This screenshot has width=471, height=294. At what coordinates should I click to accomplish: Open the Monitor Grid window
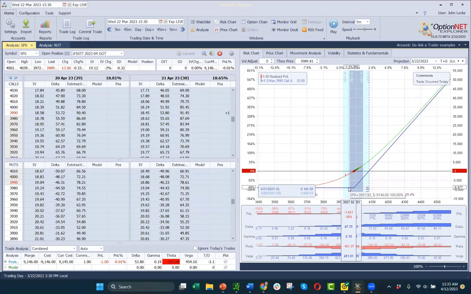[x=284, y=22]
